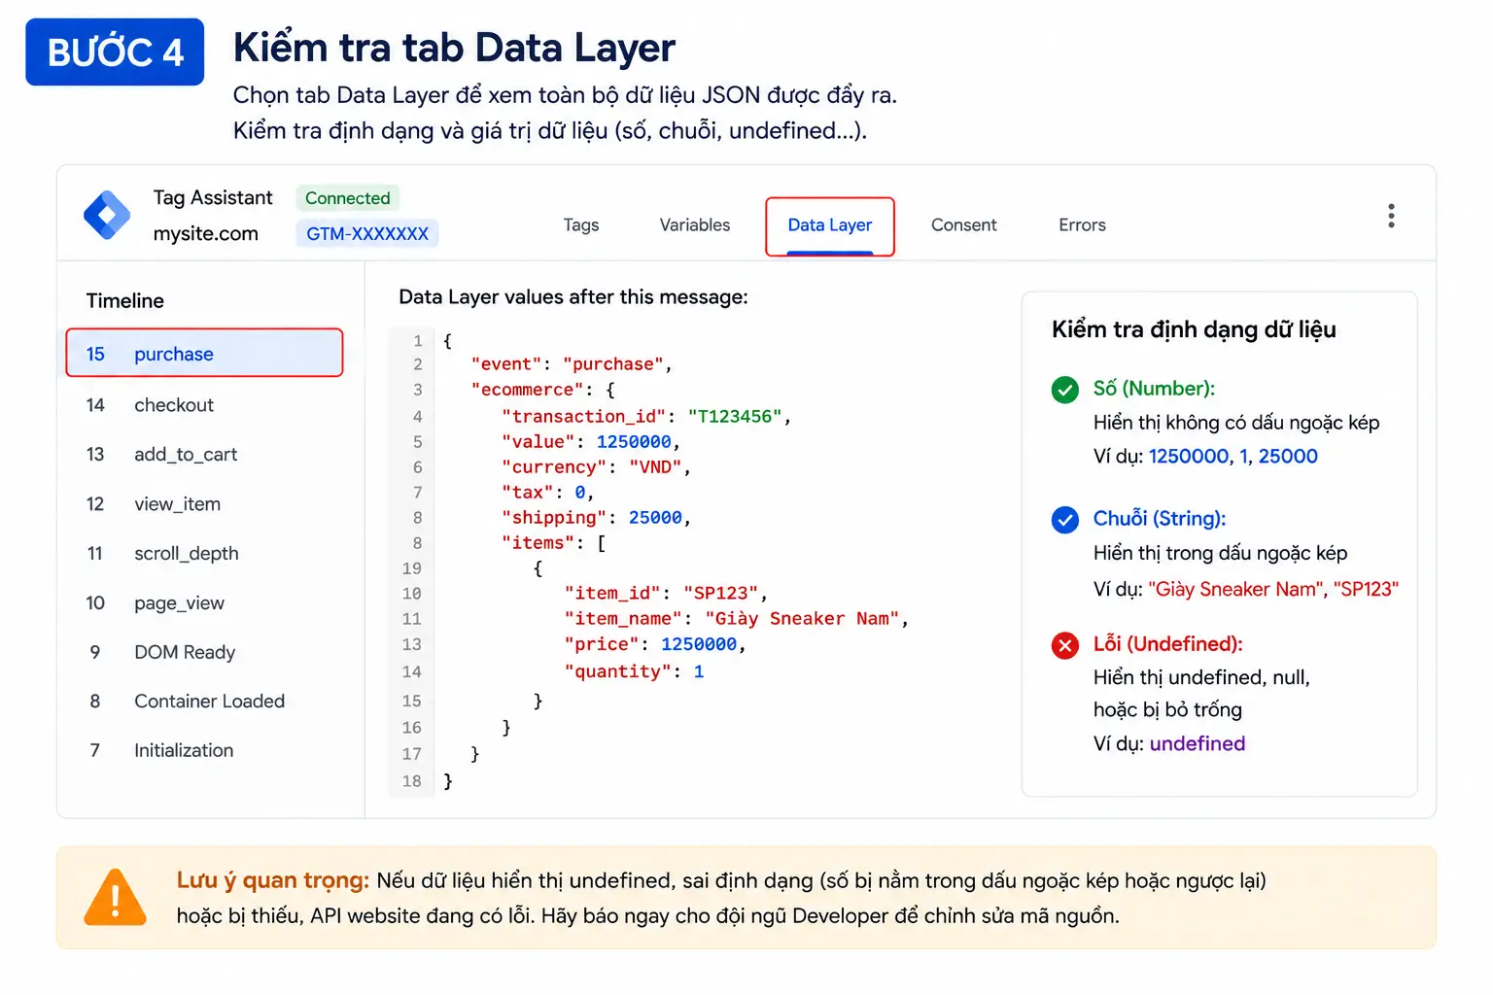
Task: Open the three-dot more options menu
Action: tap(1391, 216)
